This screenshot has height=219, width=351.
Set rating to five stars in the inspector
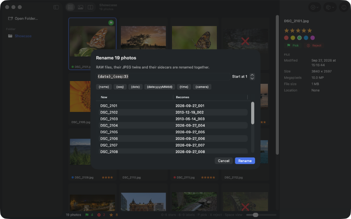pos(310,30)
